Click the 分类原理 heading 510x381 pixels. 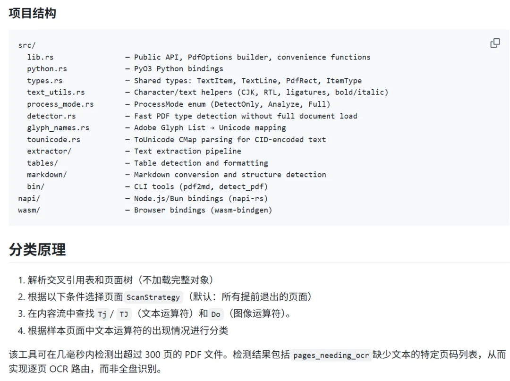pos(37,250)
